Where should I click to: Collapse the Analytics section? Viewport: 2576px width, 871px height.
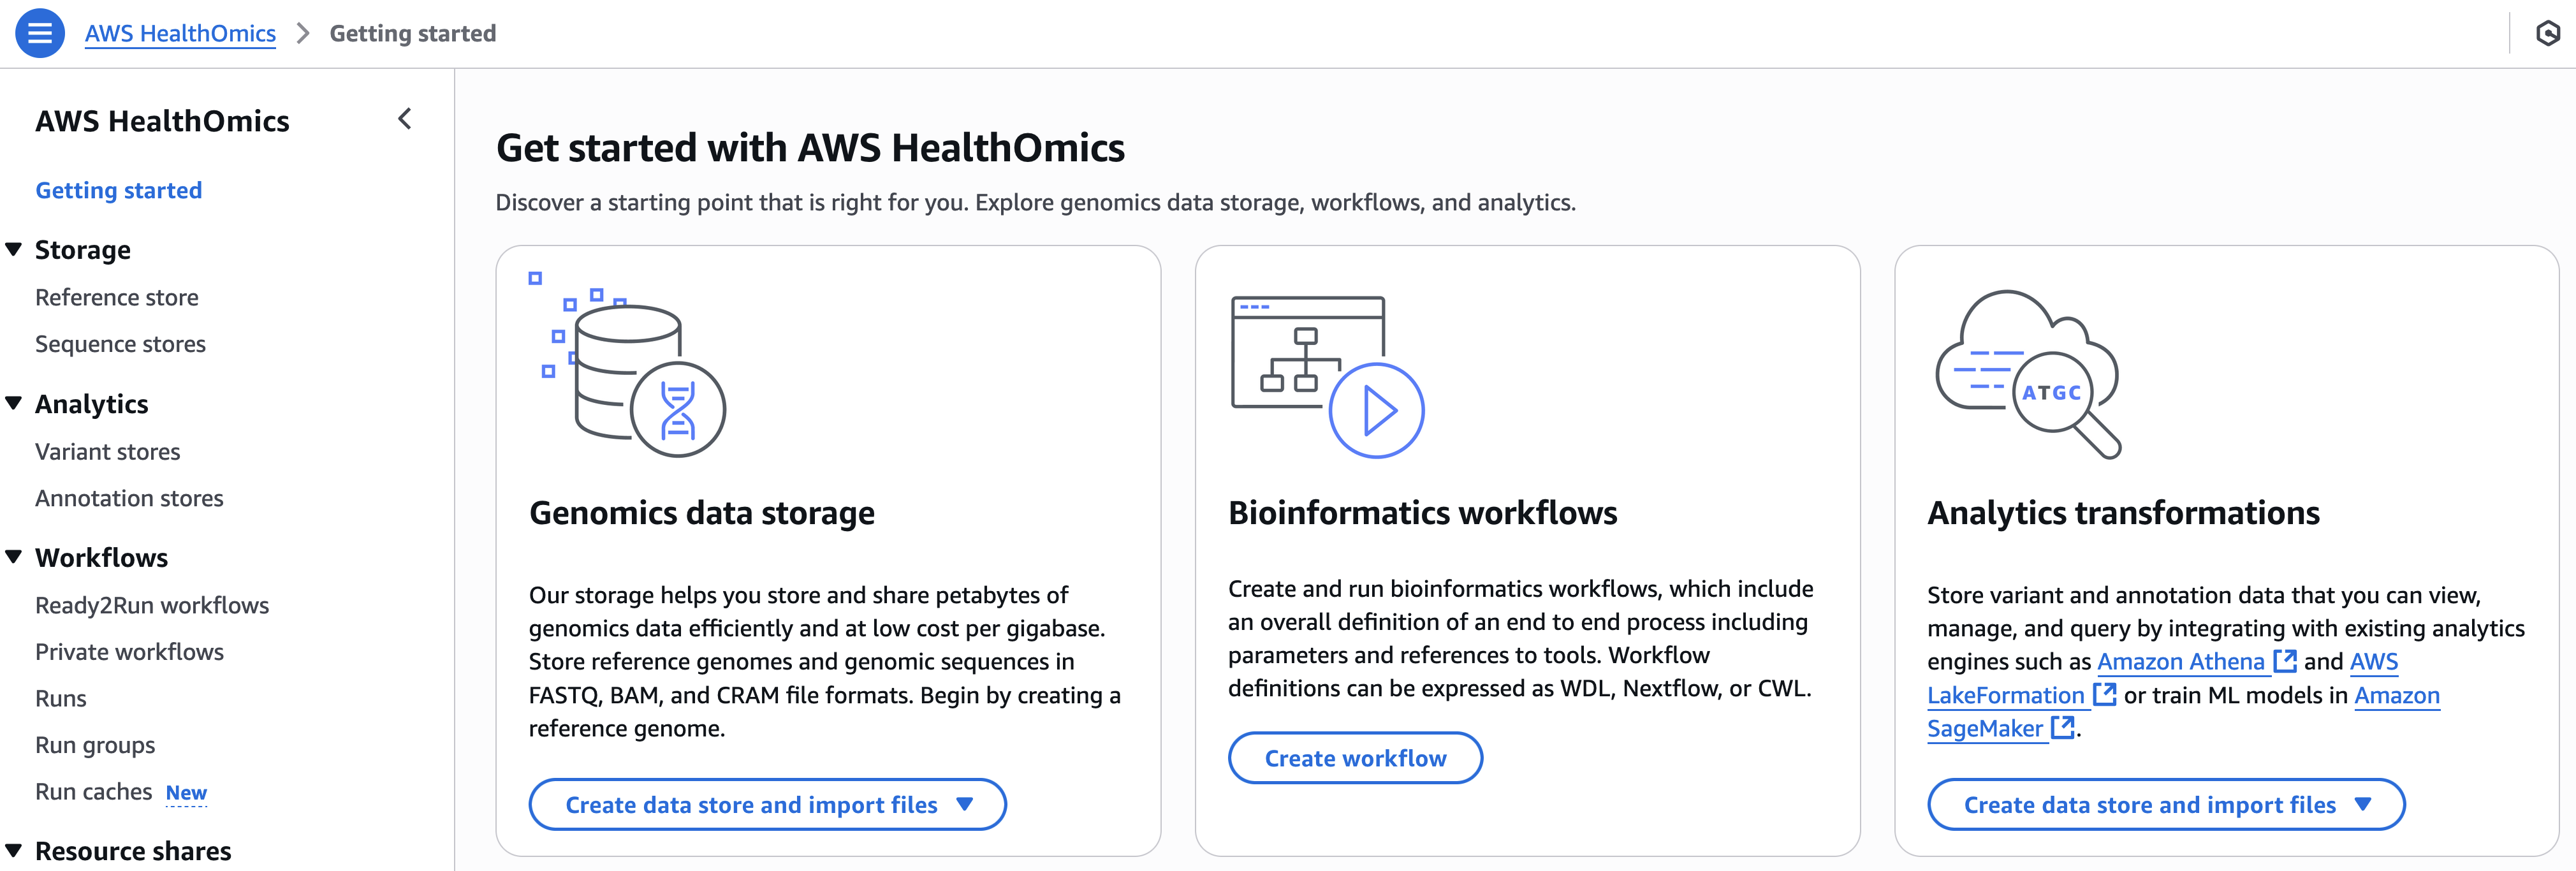pos(14,403)
